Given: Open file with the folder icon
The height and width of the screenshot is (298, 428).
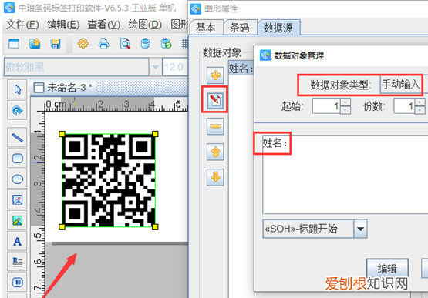Looking at the screenshot, I should pyautogui.click(x=35, y=44).
